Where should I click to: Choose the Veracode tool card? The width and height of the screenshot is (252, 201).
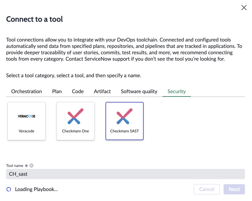[x=26, y=121]
